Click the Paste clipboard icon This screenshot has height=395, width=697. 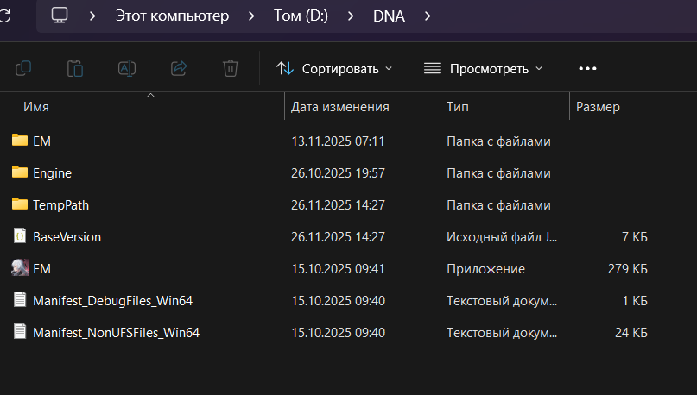coord(75,68)
